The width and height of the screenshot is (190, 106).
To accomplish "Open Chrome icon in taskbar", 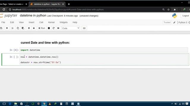I will point(44,104).
